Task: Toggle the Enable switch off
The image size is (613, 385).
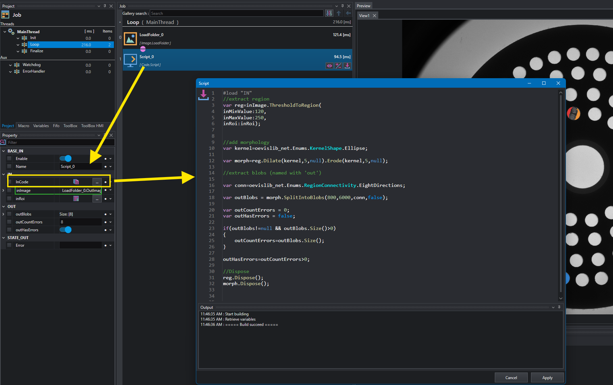Action: 66,159
